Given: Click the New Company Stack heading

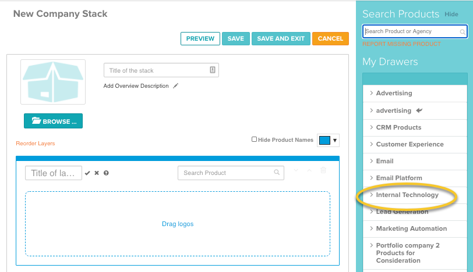Looking at the screenshot, I should coord(61,13).
